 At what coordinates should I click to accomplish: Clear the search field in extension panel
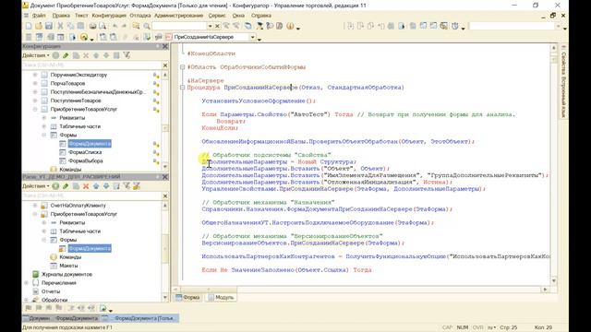(165, 196)
